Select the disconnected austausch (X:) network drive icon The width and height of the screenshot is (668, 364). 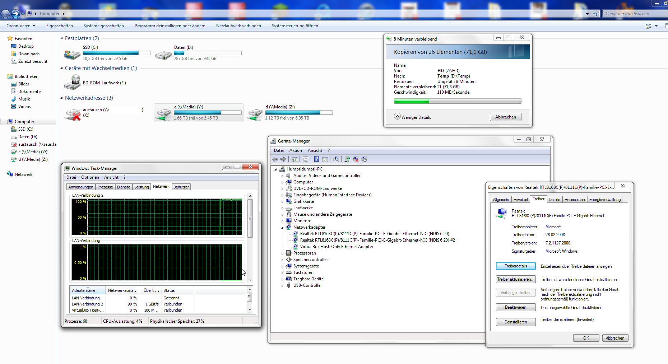72,115
